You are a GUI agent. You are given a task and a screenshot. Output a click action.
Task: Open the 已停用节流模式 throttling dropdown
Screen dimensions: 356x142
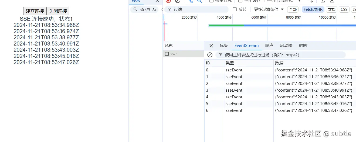283,1
